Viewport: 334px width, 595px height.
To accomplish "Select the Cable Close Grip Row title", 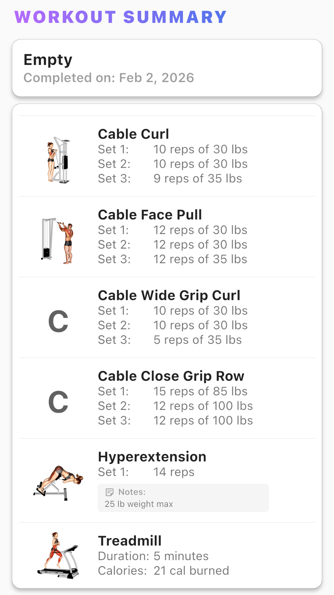I will tap(171, 376).
